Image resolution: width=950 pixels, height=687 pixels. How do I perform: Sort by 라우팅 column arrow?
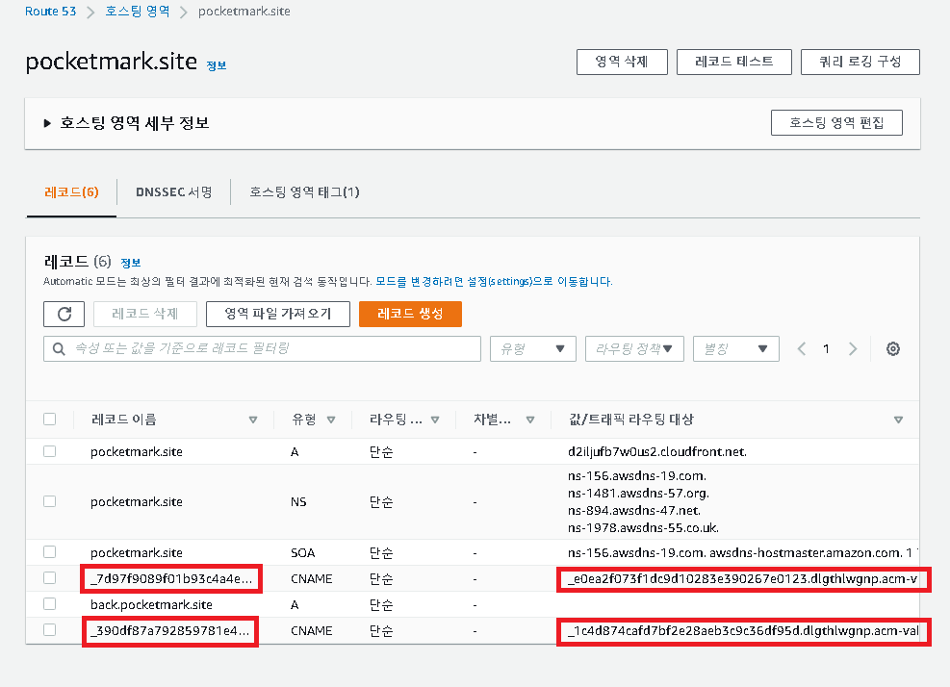435,420
